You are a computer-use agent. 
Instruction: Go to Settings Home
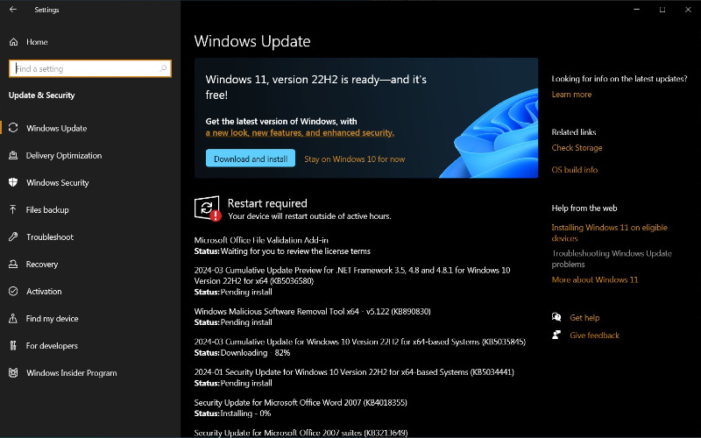click(x=37, y=42)
